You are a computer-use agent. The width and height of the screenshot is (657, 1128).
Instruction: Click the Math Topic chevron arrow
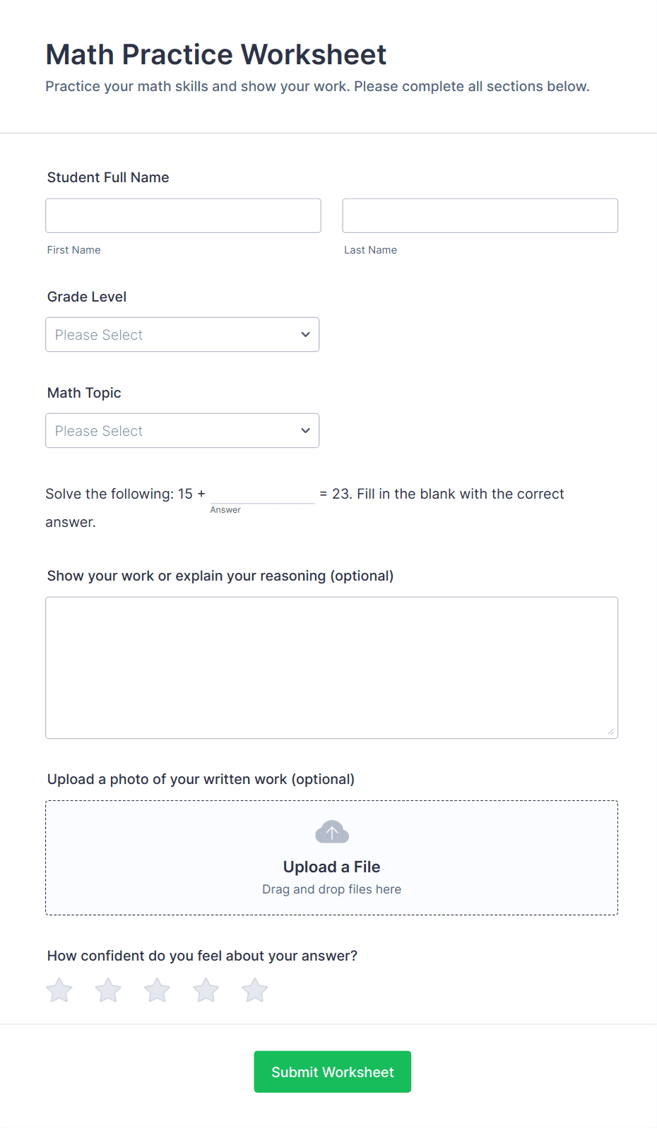coord(304,430)
